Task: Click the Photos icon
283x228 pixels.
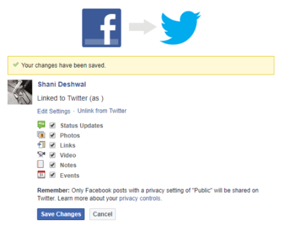Action: 41,135
